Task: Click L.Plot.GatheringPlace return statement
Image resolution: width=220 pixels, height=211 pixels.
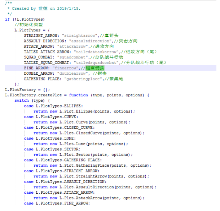Action: [93, 166]
